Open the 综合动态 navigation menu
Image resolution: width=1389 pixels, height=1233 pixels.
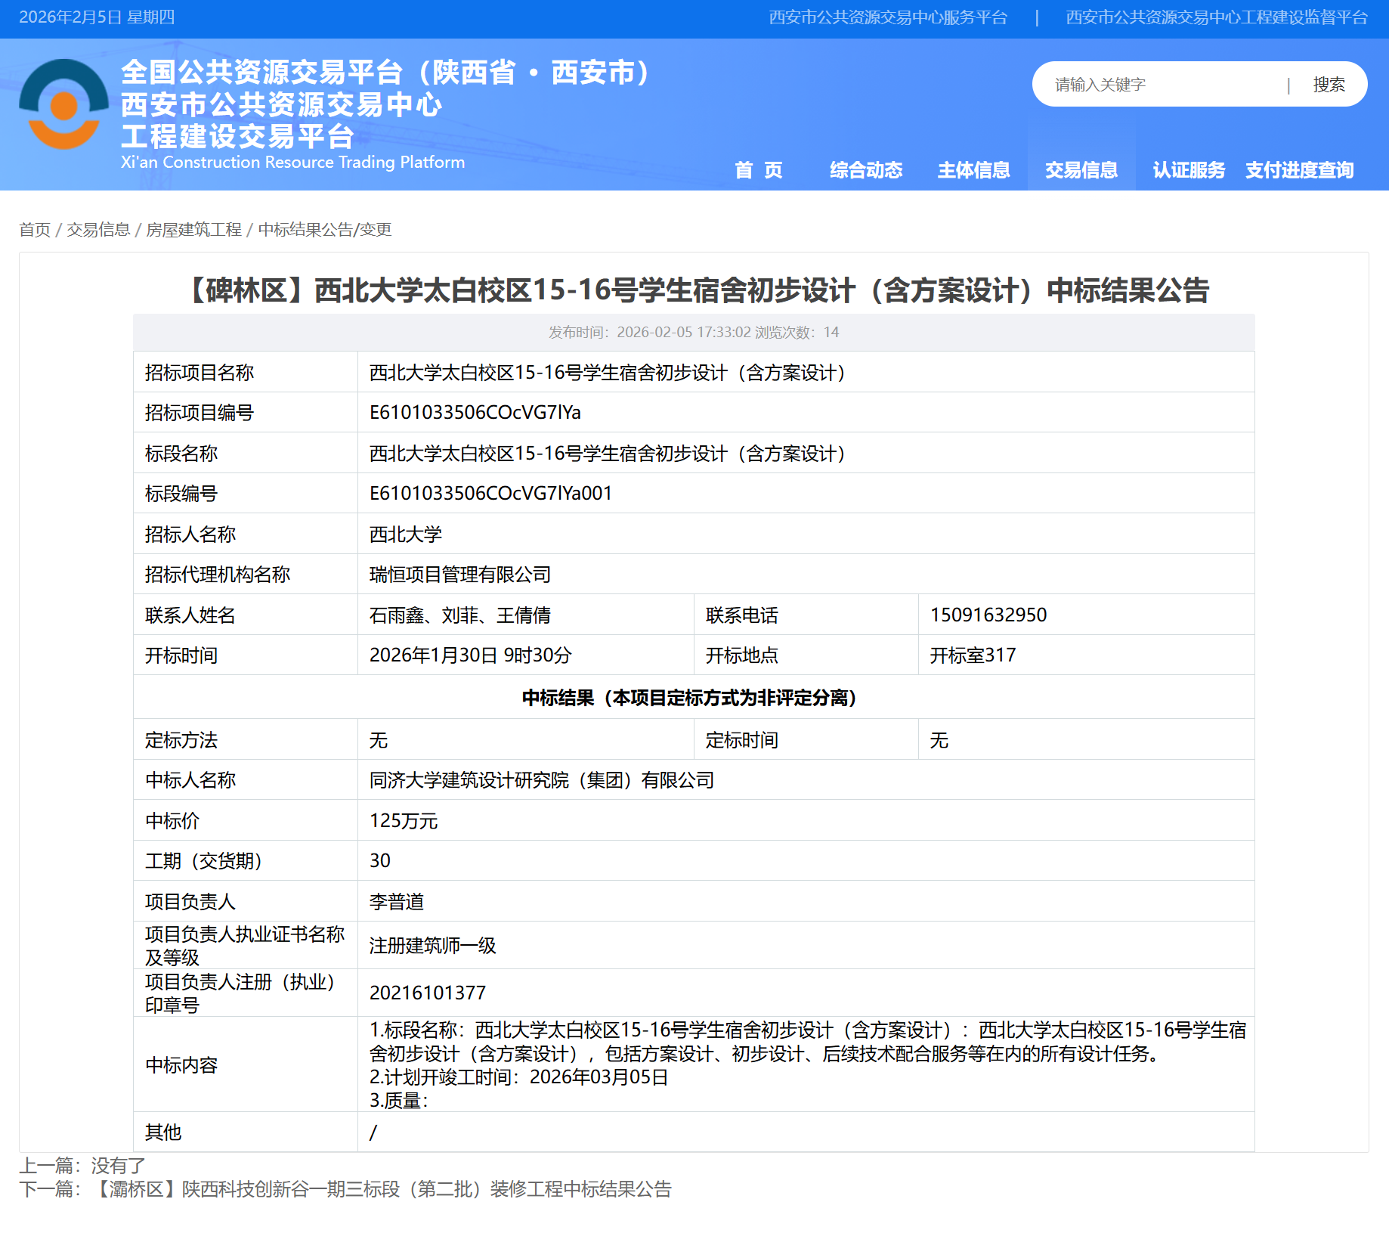[866, 170]
